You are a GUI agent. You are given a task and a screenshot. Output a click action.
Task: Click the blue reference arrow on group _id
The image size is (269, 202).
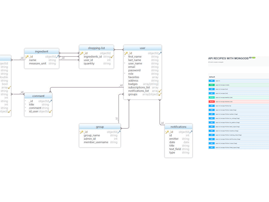click(119, 132)
